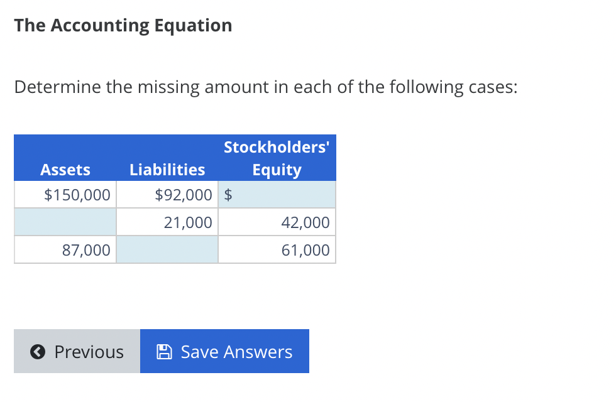Click the instruction text about missing amounts
This screenshot has width=616, height=402.
[265, 87]
